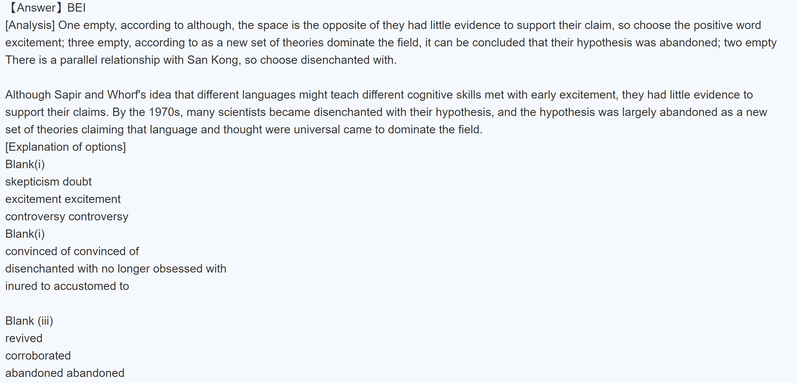Click the Blank(i) label above "convinced of"
This screenshot has height=383, width=797.
coord(25,234)
